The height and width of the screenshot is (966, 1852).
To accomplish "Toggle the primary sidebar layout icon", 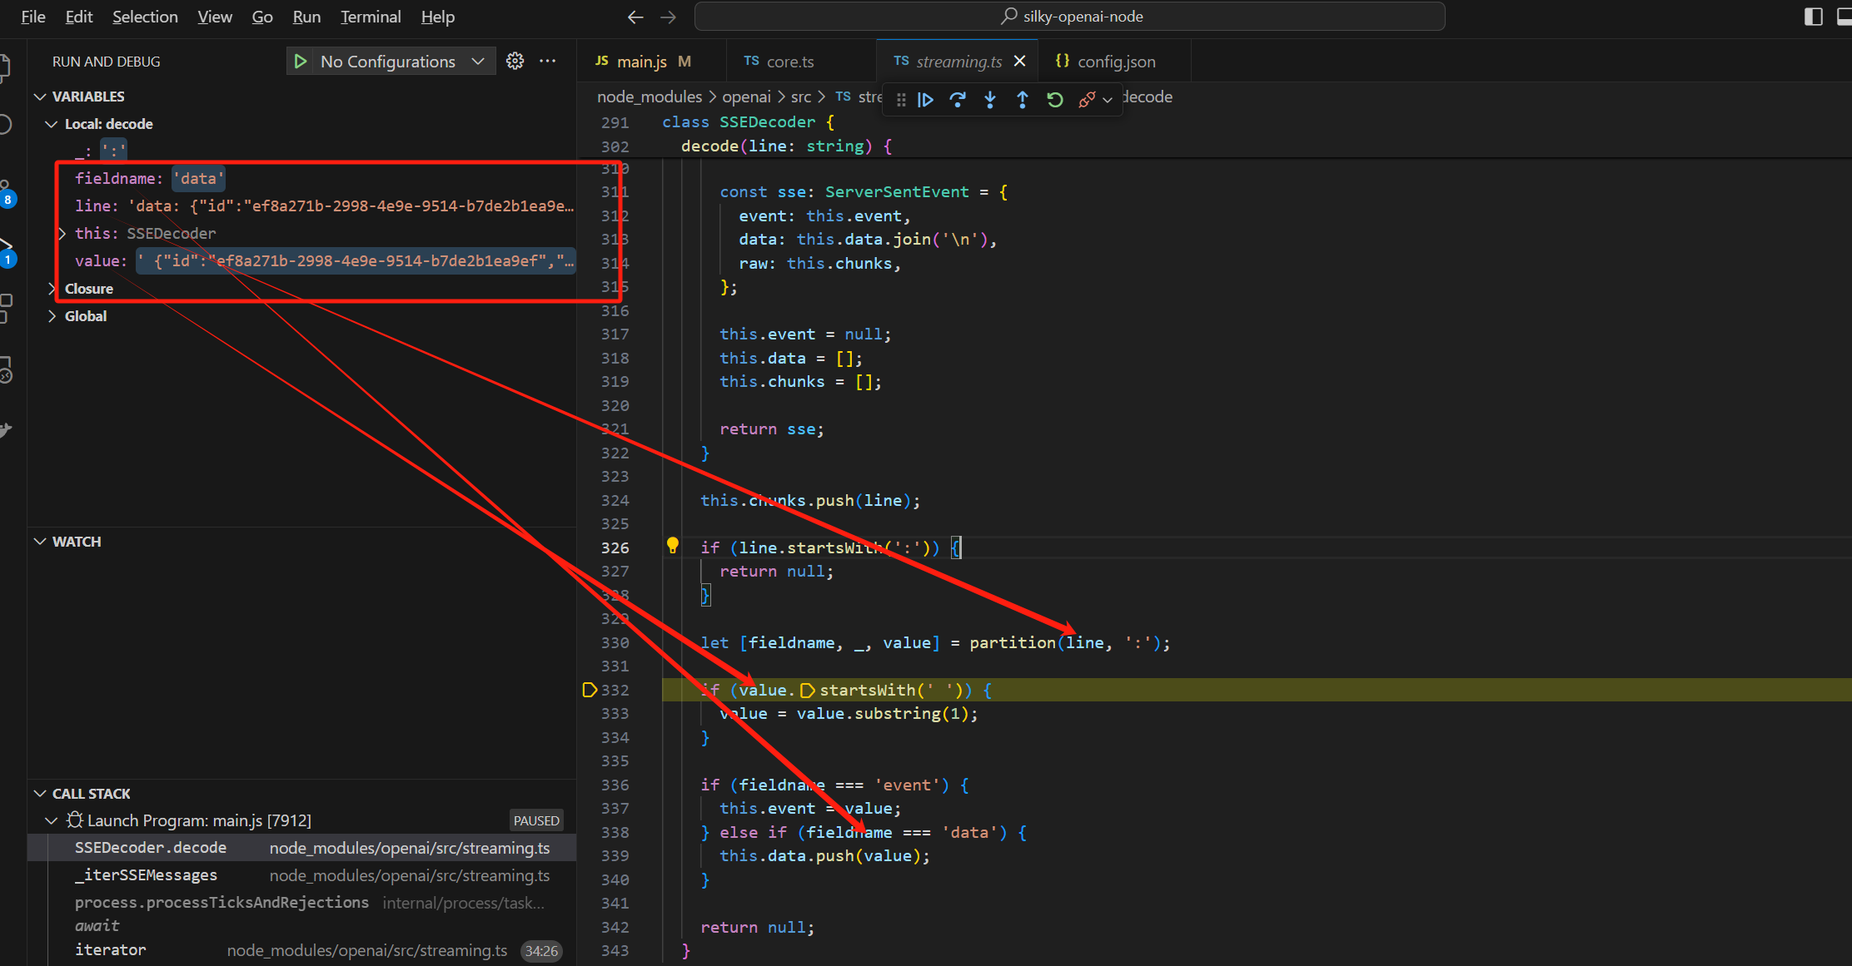I will pos(1814,17).
